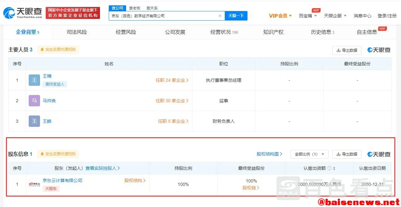Click Wang Nan's blue avatar icon
401x207 pixels.
34,80
